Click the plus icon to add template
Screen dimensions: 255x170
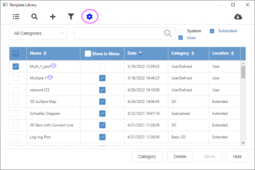click(53, 17)
